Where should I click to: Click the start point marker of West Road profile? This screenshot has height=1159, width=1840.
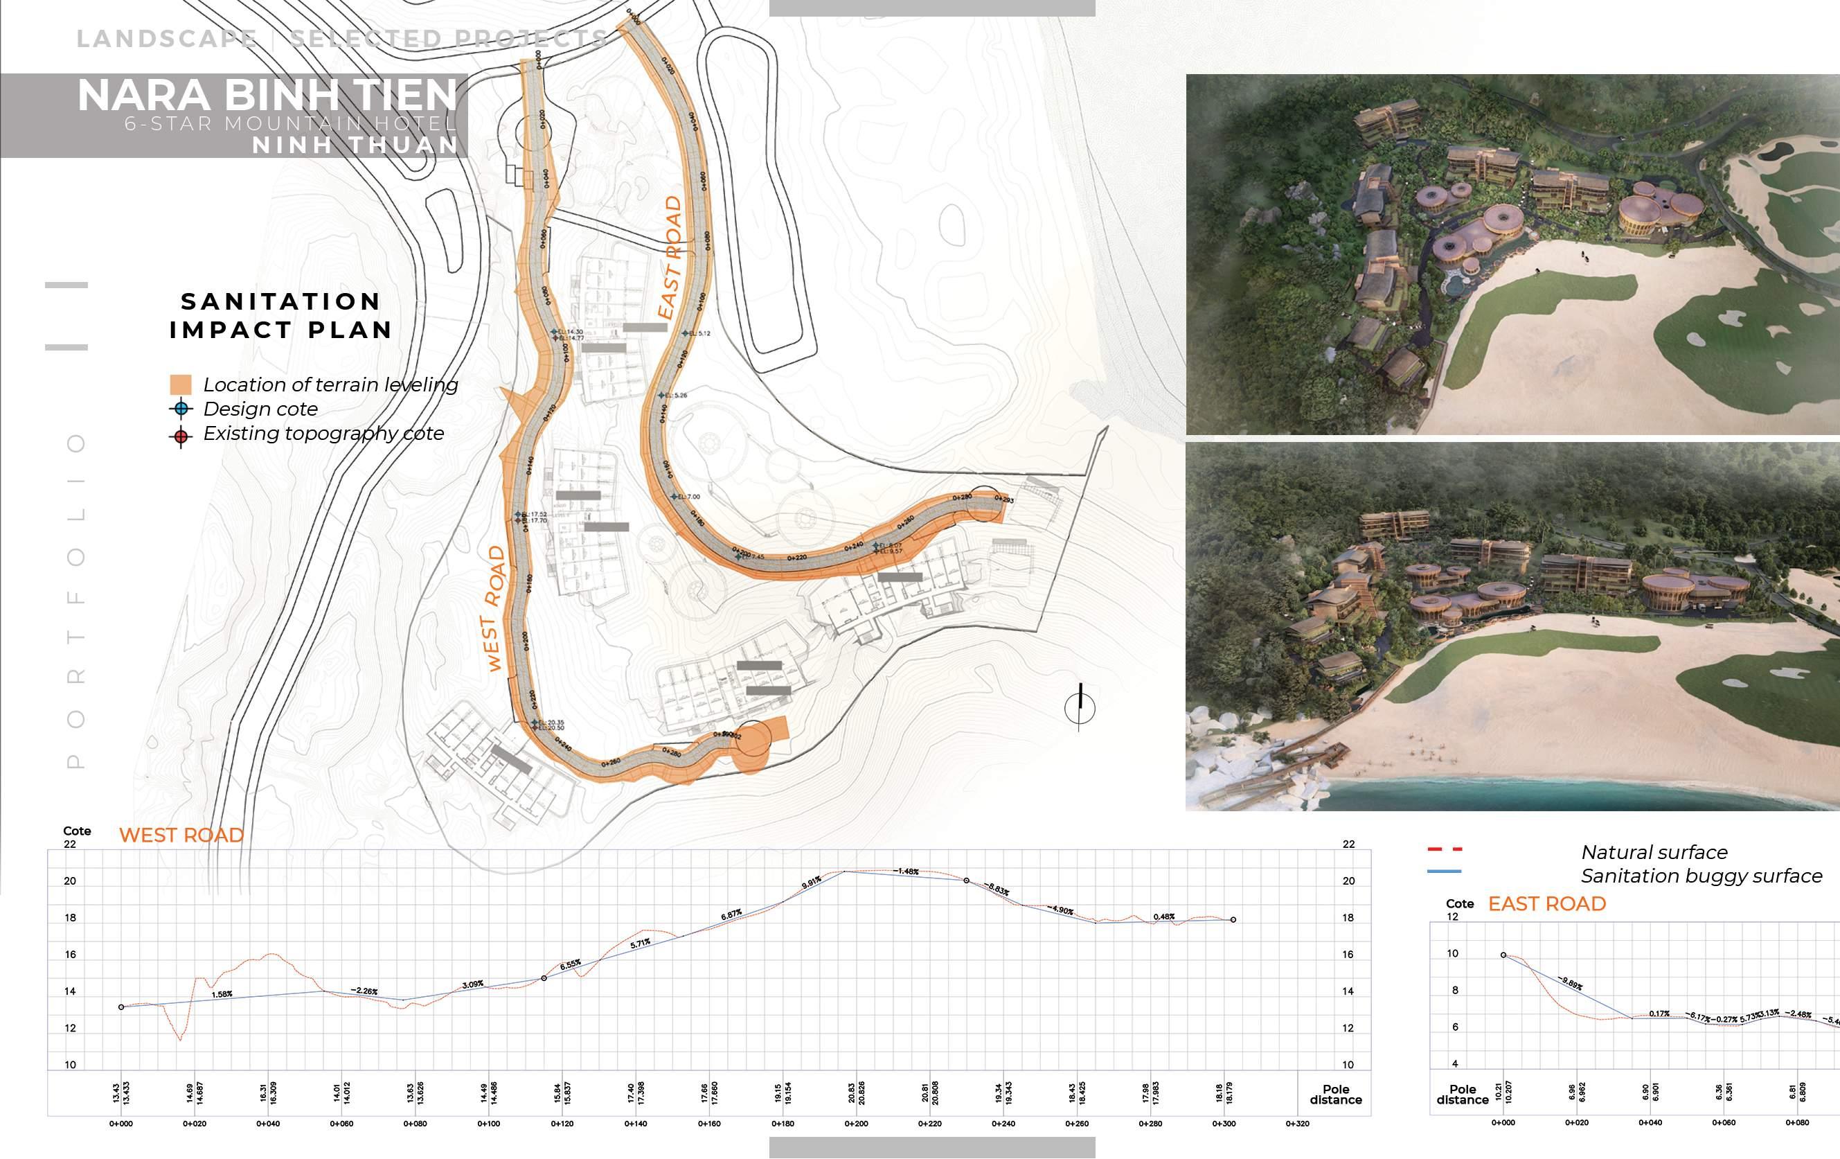coord(120,1007)
